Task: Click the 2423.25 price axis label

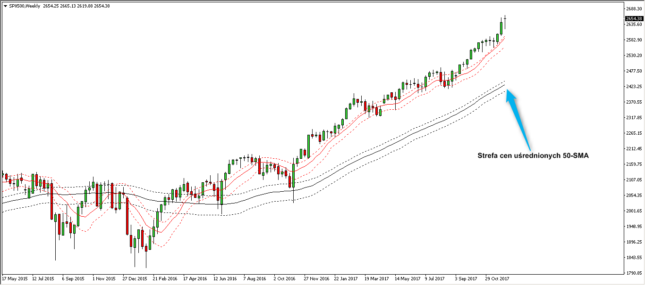Action: (633, 87)
